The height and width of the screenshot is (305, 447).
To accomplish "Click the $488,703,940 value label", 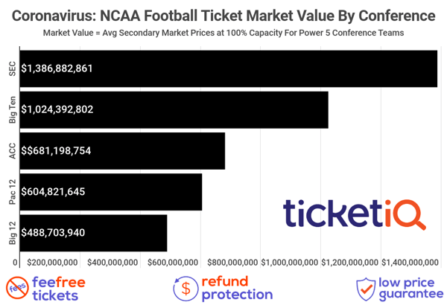I will (x=53, y=233).
